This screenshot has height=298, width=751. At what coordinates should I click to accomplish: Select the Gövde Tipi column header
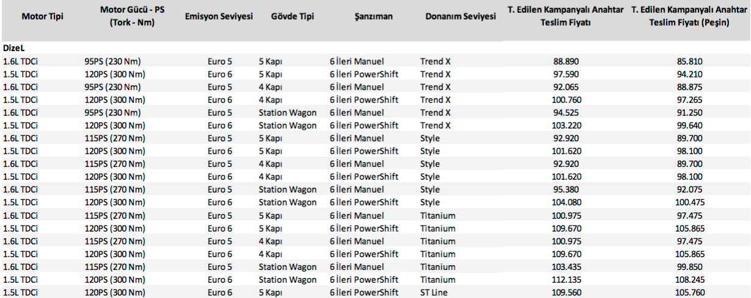tap(292, 16)
